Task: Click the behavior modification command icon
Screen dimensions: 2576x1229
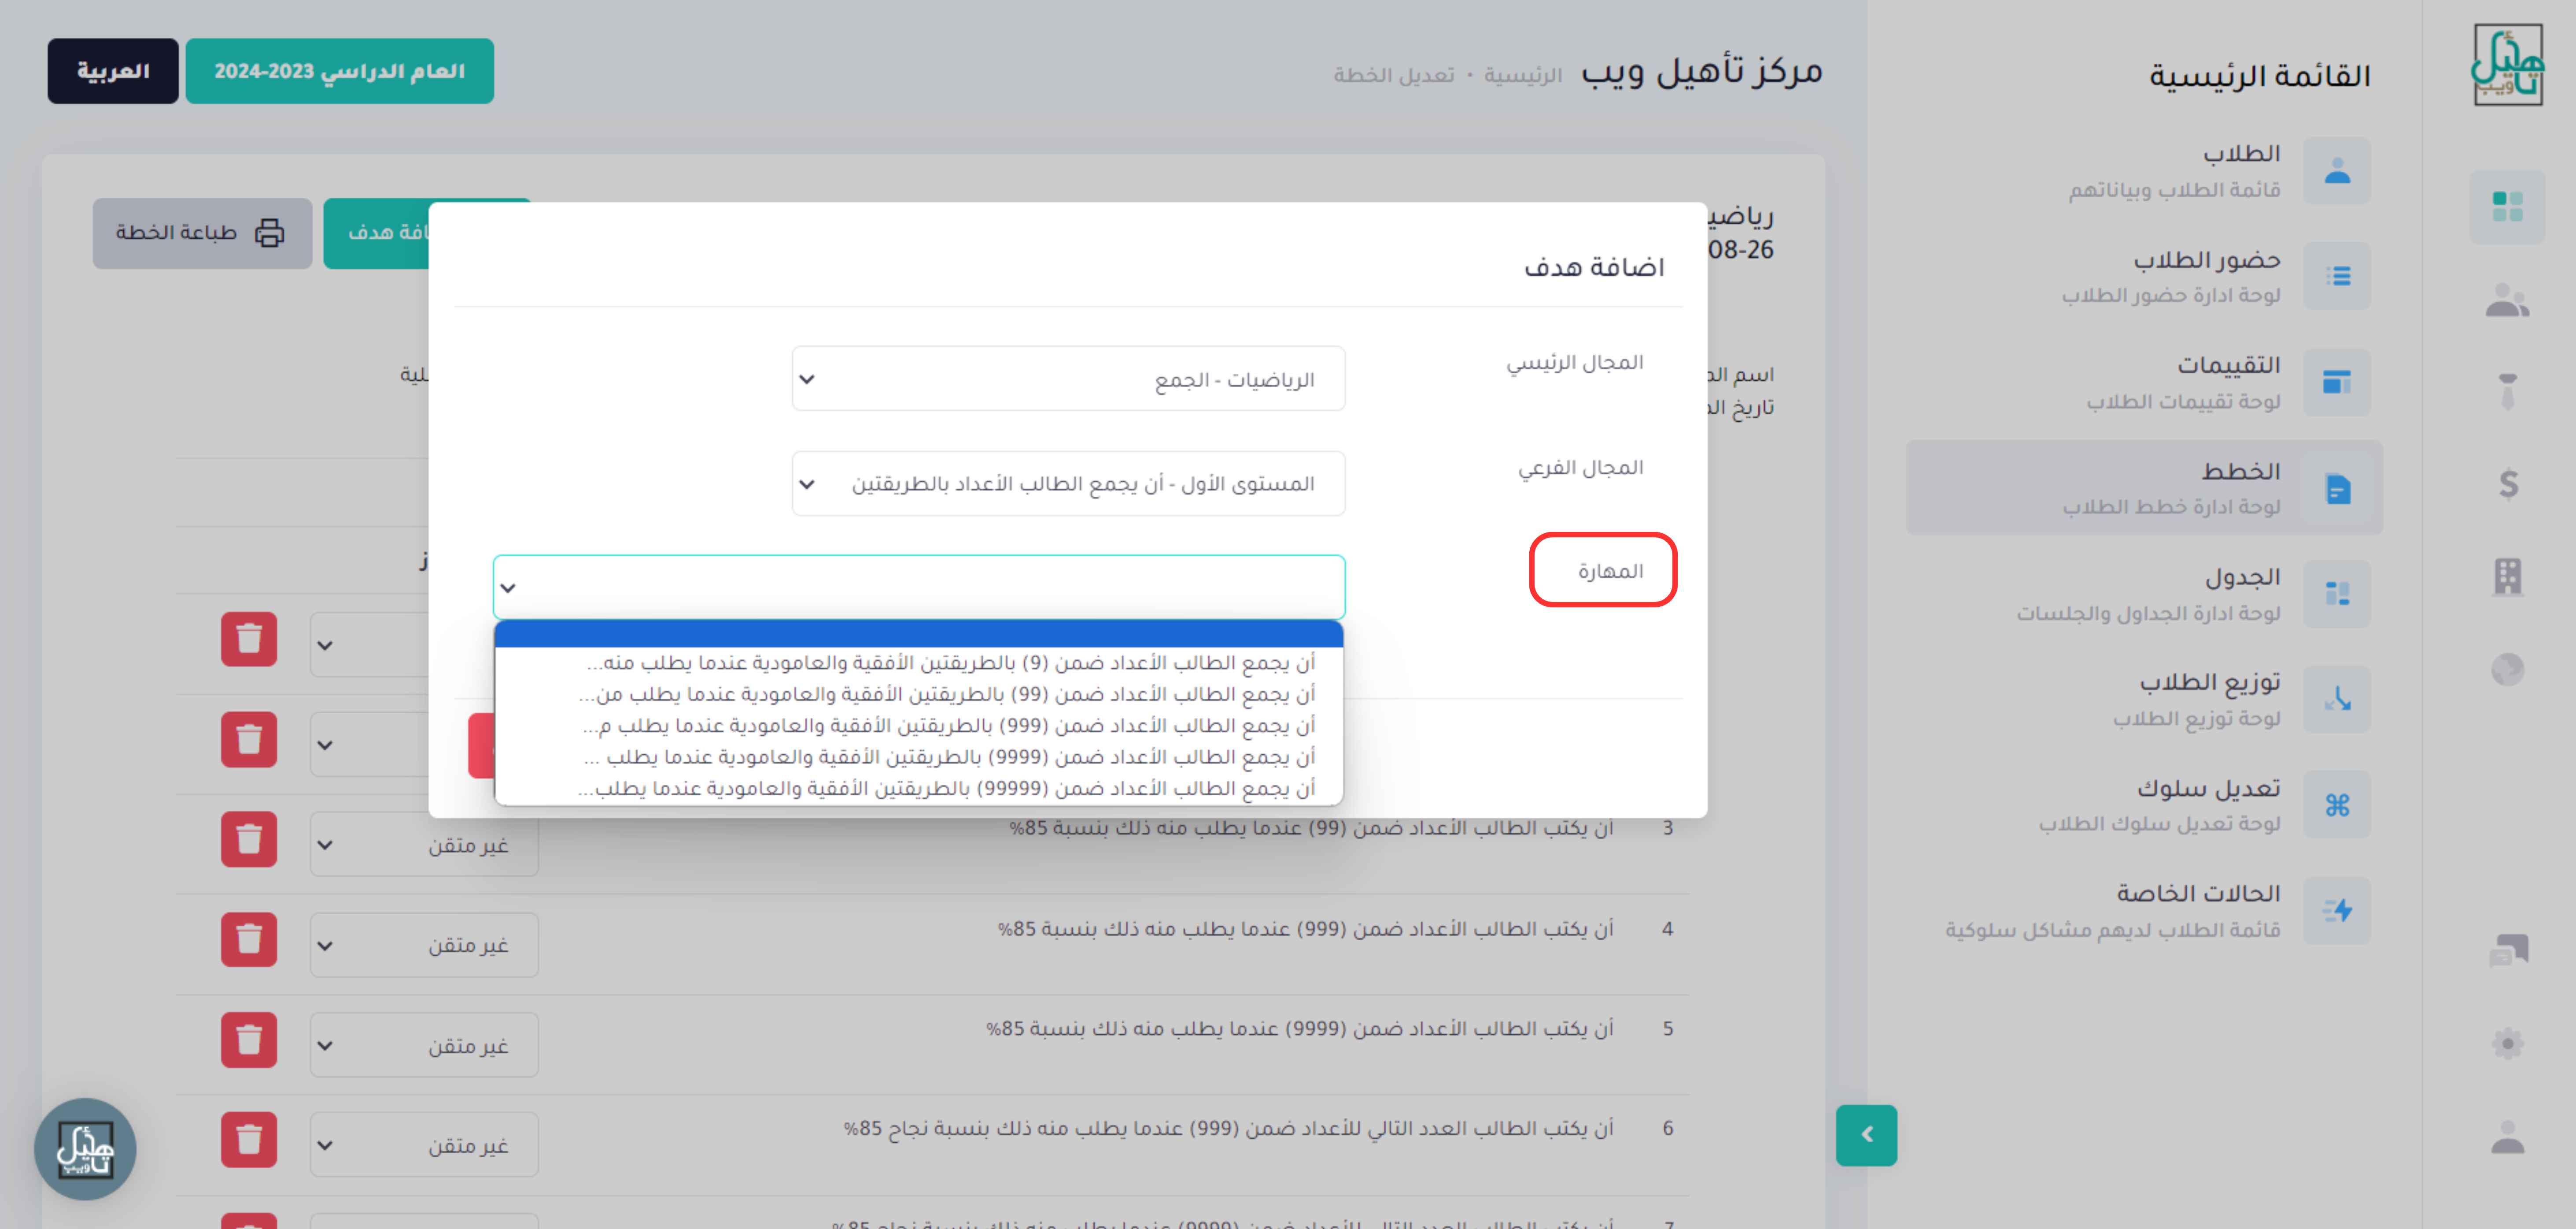Action: click(x=2337, y=805)
